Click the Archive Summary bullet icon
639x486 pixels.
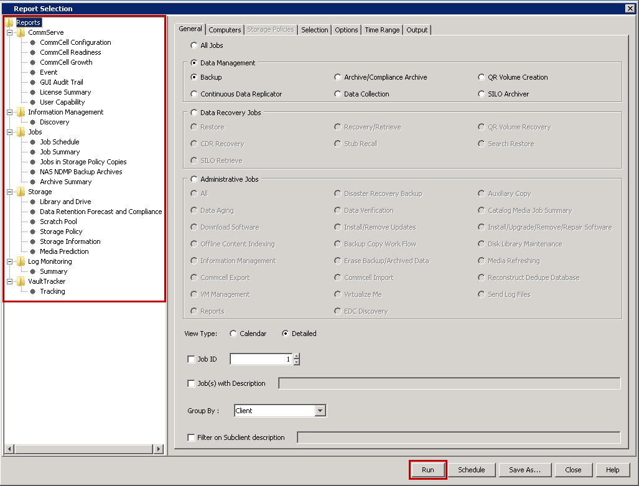tap(32, 182)
